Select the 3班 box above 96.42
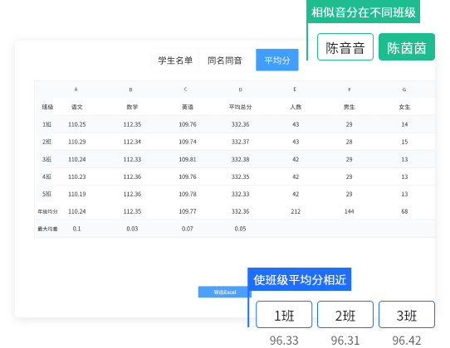 (406, 315)
